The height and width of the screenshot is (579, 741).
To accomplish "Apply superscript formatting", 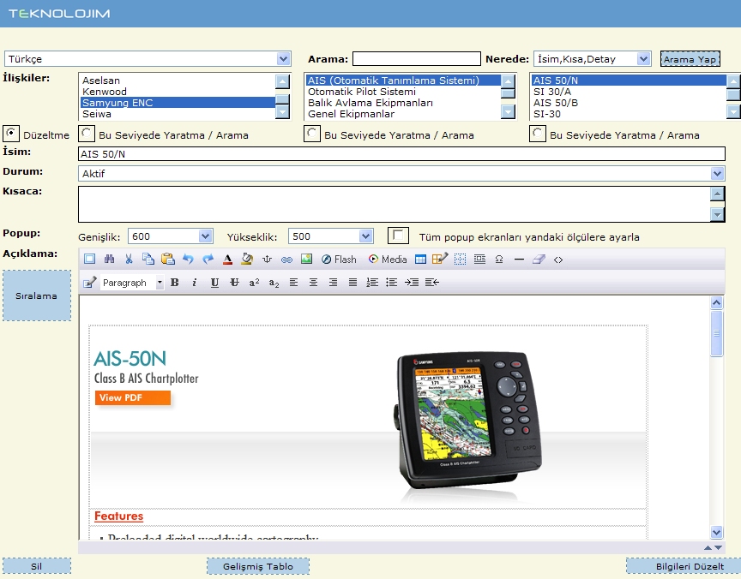I will (254, 282).
